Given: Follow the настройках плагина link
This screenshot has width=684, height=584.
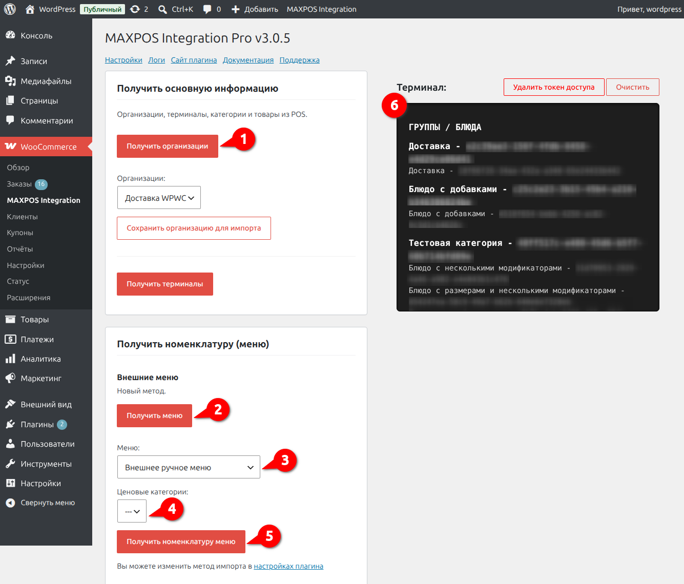Looking at the screenshot, I should 288,566.
